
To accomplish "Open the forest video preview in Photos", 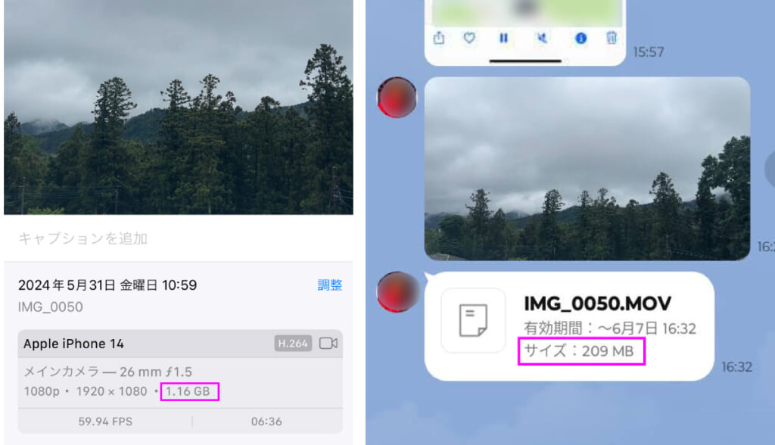I will [179, 107].
